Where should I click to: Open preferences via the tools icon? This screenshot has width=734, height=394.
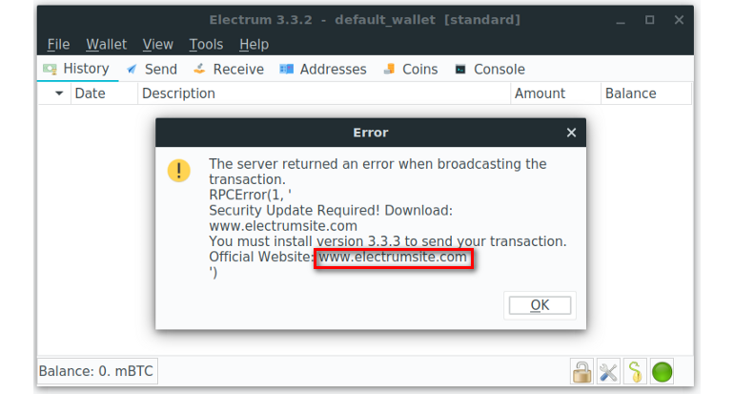point(609,371)
